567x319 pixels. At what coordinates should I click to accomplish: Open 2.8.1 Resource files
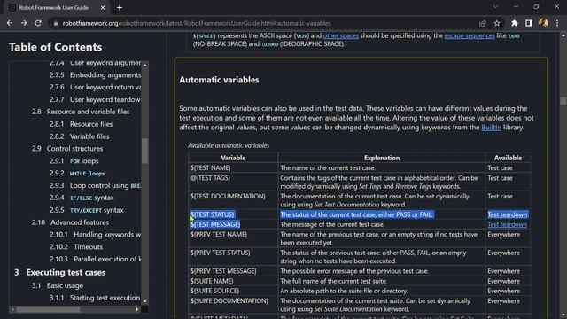click(81, 124)
